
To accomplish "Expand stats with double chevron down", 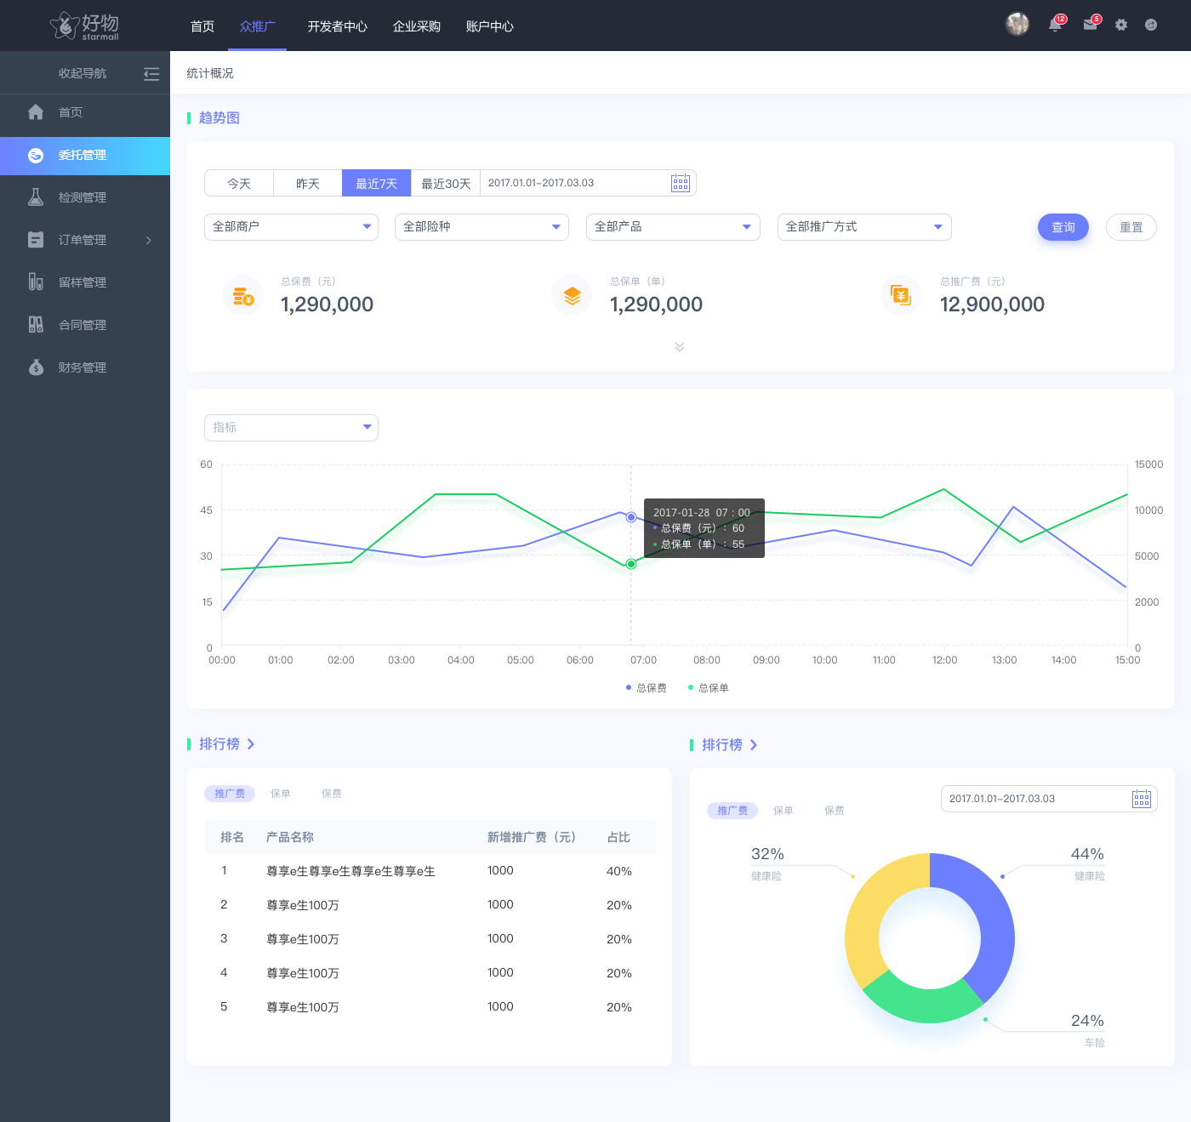I will tap(680, 347).
